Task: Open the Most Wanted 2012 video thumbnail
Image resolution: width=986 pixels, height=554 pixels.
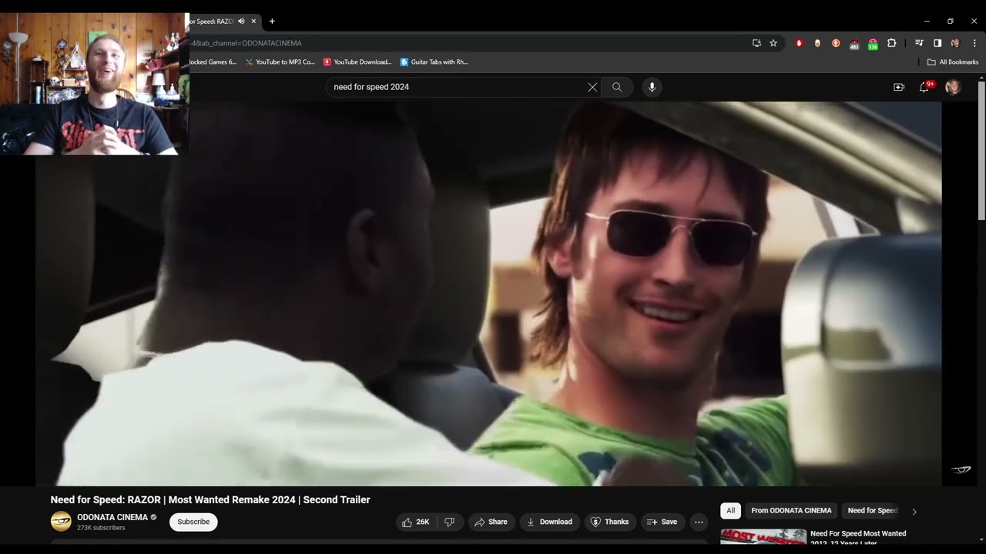Action: (x=763, y=536)
